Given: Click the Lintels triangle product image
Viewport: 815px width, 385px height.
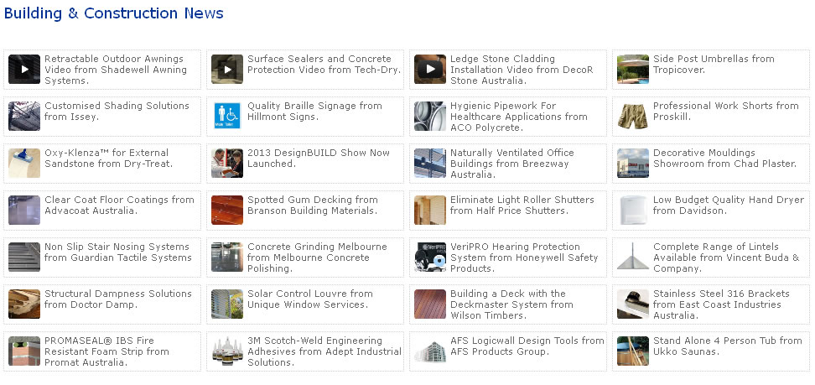Looking at the screenshot, I should click(633, 257).
